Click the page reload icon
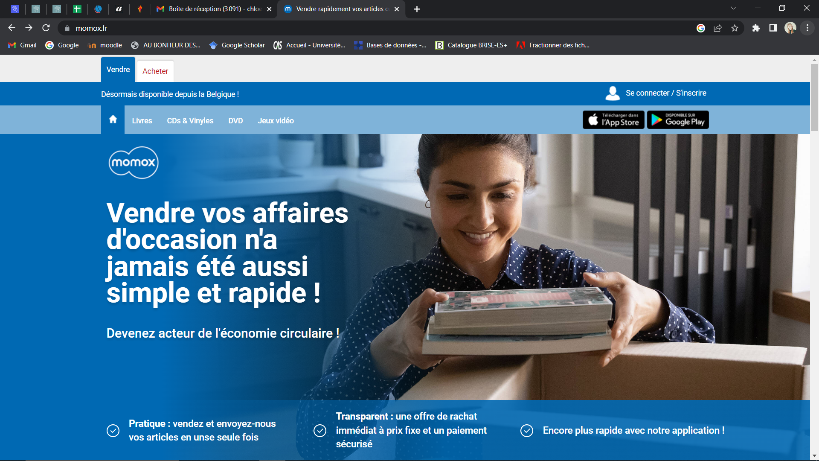Viewport: 819px width, 461px height. 46,28
